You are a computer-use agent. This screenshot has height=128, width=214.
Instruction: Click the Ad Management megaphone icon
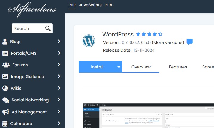point(5,112)
